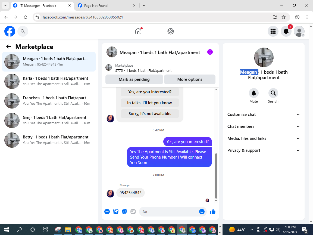Open Windows Start menu
This screenshot has width=313, height=235.
pos(7,230)
